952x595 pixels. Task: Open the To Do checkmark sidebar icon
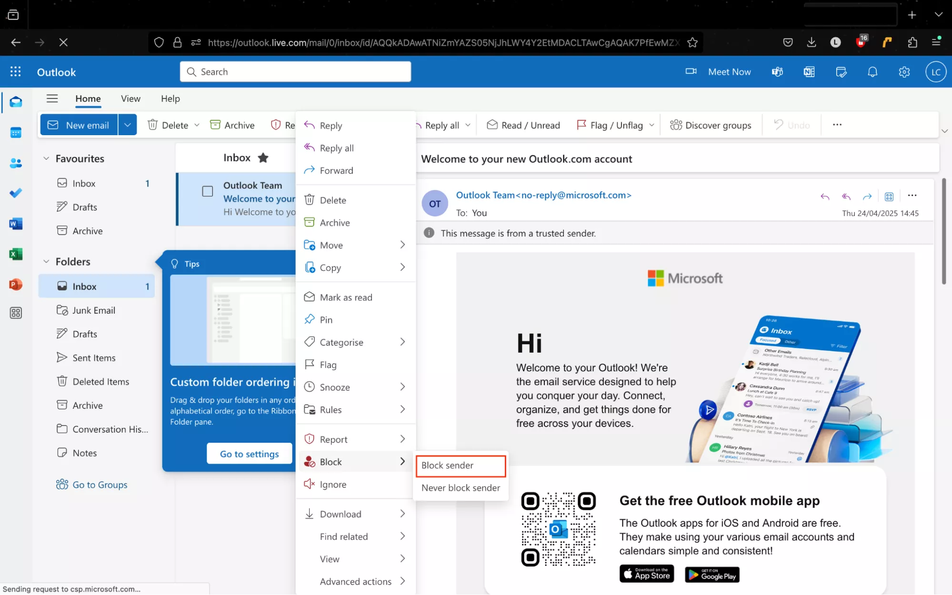click(x=16, y=193)
